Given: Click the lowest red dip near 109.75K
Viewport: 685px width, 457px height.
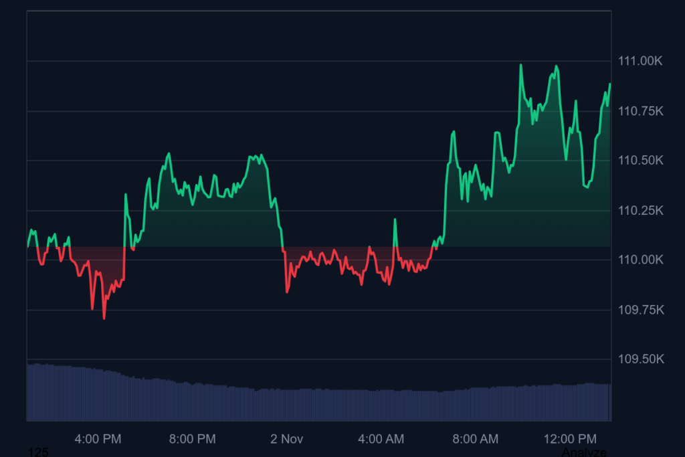Looking at the screenshot, I should [x=103, y=319].
